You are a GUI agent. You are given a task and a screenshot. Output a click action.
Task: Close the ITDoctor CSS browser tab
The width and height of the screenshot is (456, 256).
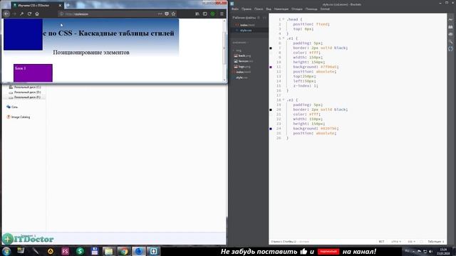[x=60, y=5]
